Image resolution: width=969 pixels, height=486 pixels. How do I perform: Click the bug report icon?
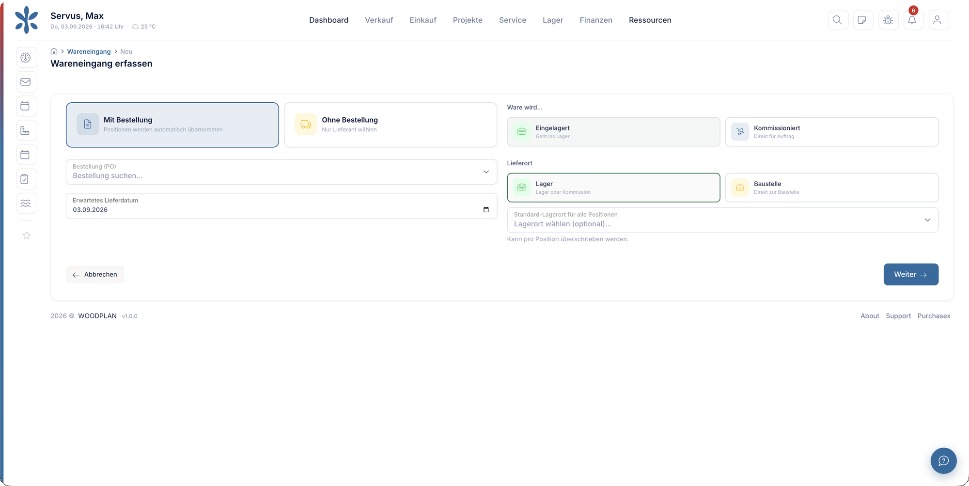888,20
